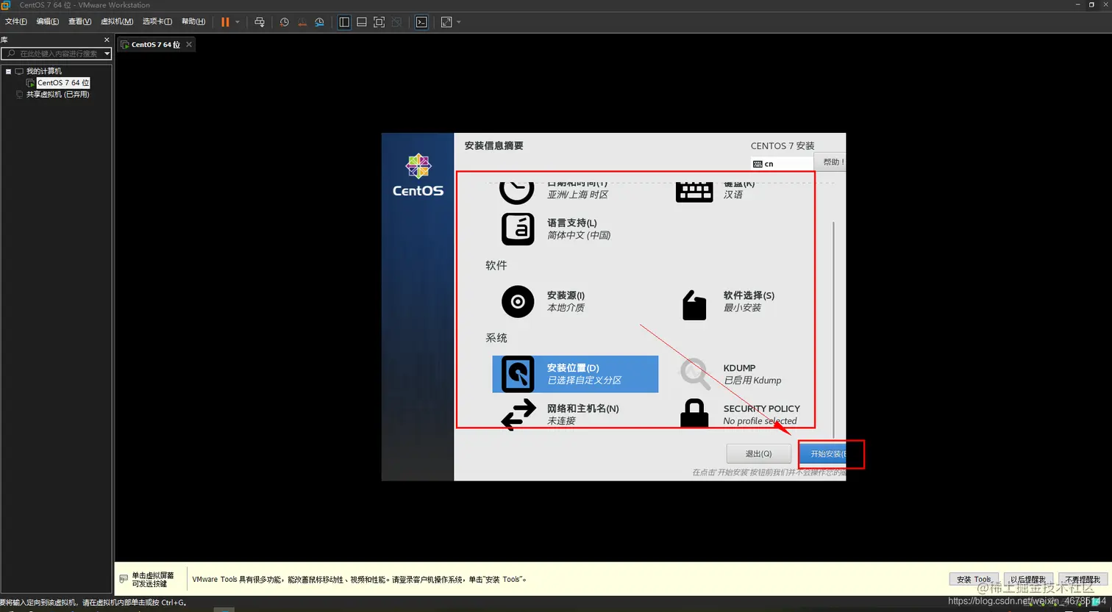Open 安装位置(D) hard disk icon
The height and width of the screenshot is (612, 1112).
coord(518,374)
